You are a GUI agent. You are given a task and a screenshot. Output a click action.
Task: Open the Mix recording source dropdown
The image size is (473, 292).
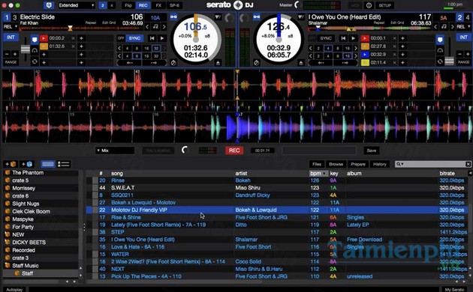click(x=115, y=150)
